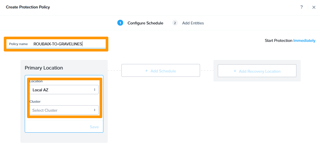Click the step 2 circle indicator

(175, 23)
